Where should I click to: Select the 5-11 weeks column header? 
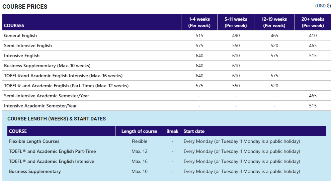(x=236, y=22)
